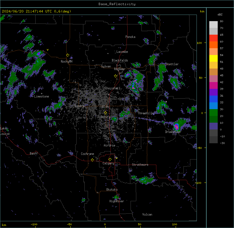Image resolution: width=234 pixels, height=228 pixels.
Task: Click the 45 value on dBZ legend
Action: [x=222, y=76]
